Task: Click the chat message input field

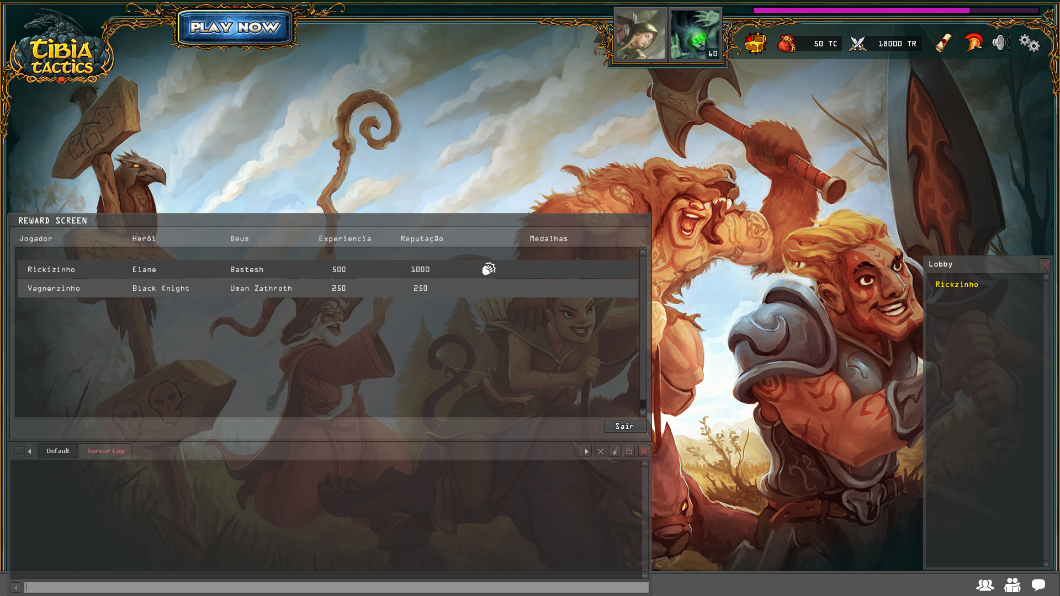Action: [x=337, y=587]
